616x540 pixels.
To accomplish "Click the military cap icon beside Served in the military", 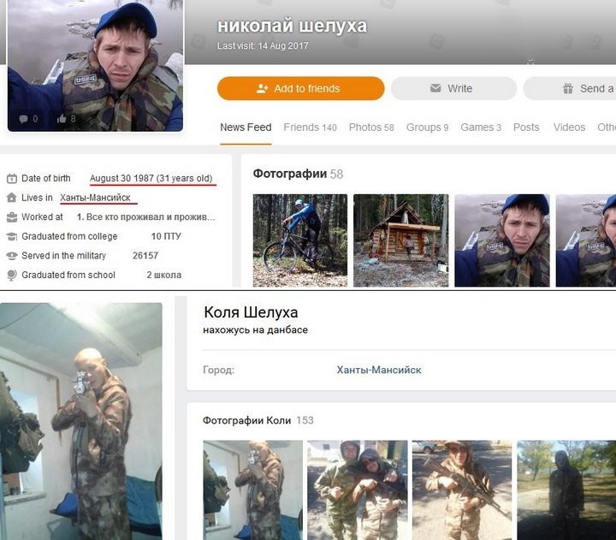I will pyautogui.click(x=12, y=256).
